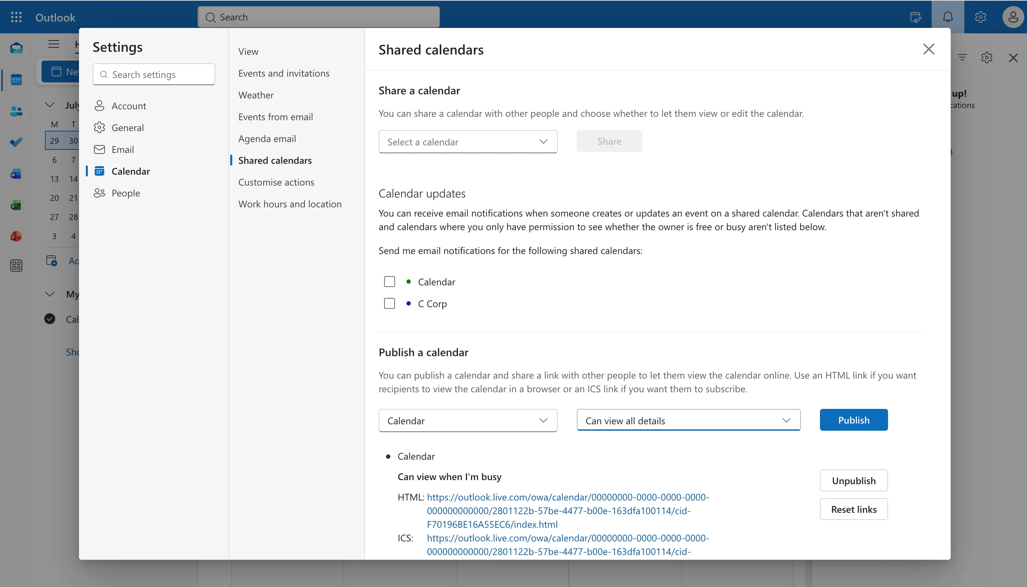The width and height of the screenshot is (1027, 587).
Task: Collapse the July mini calendar chevron
Action: pos(50,105)
